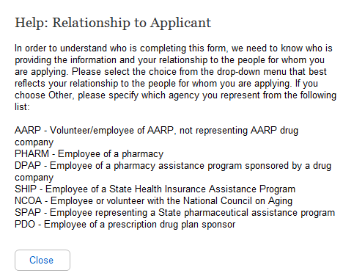This screenshot has width=343, height=276.
Task: Click the Close button
Action: (43, 260)
